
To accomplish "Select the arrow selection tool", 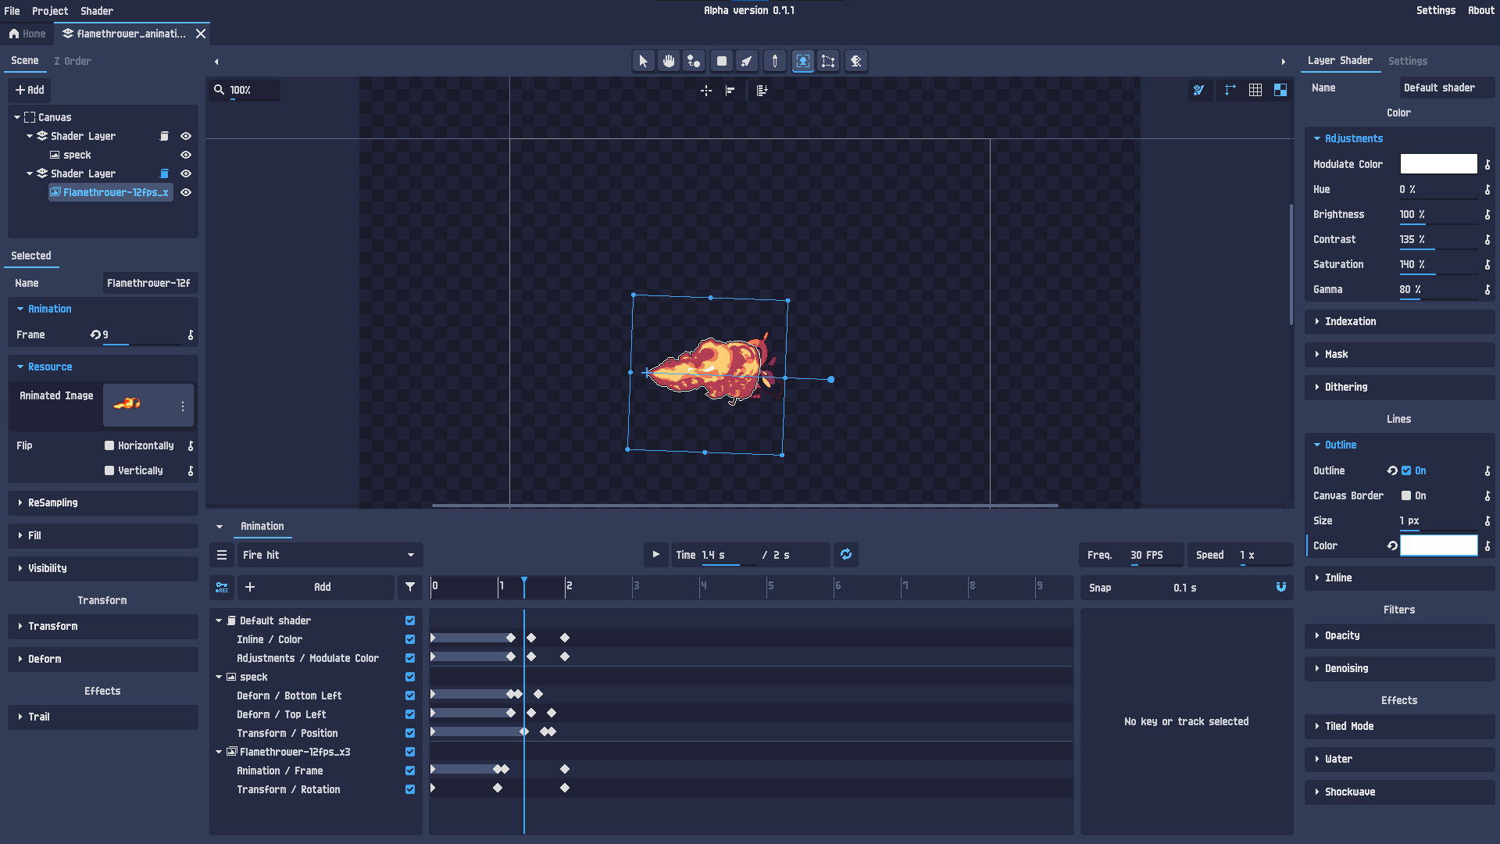I will tap(643, 60).
